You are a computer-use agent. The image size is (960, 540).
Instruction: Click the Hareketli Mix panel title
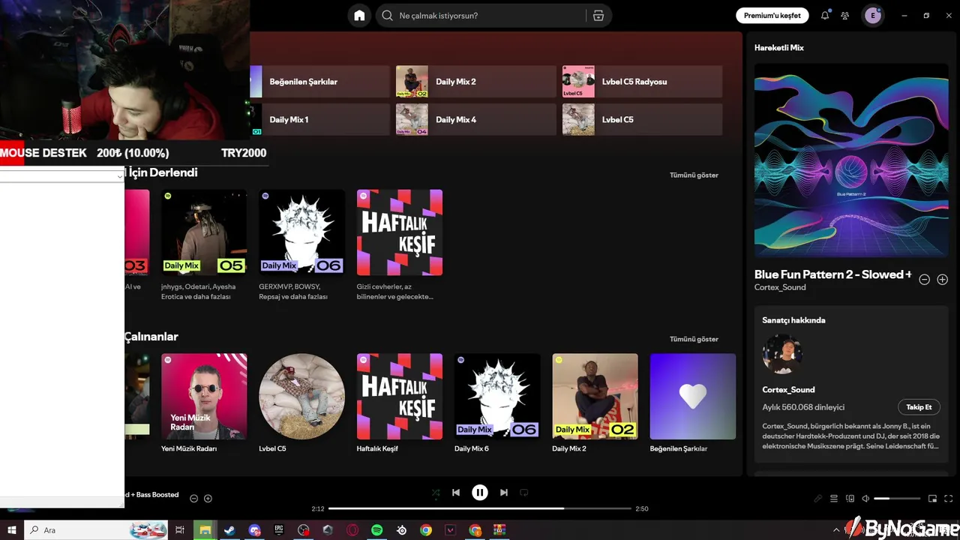778,47
